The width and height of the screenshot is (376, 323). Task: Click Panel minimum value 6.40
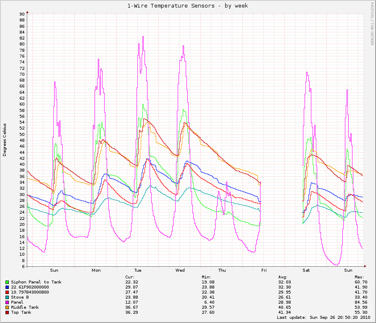[x=210, y=302]
